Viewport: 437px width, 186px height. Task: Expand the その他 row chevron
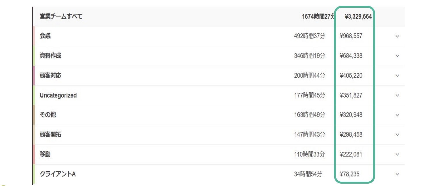point(398,115)
